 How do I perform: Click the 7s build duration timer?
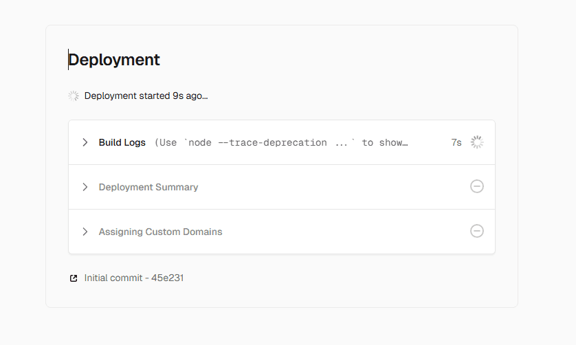tap(456, 142)
